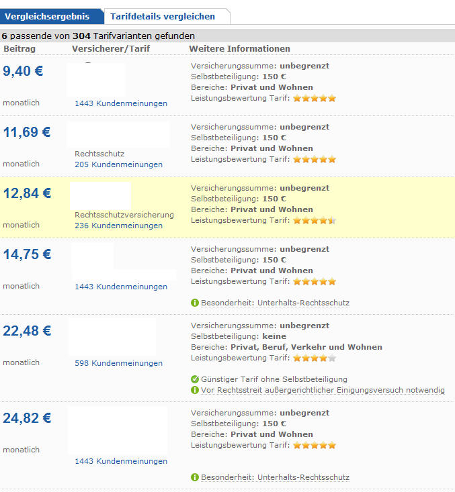Screen dimensions: 455x492
Task: Click the star rating of the 9,40 € tariff
Action: (314, 98)
